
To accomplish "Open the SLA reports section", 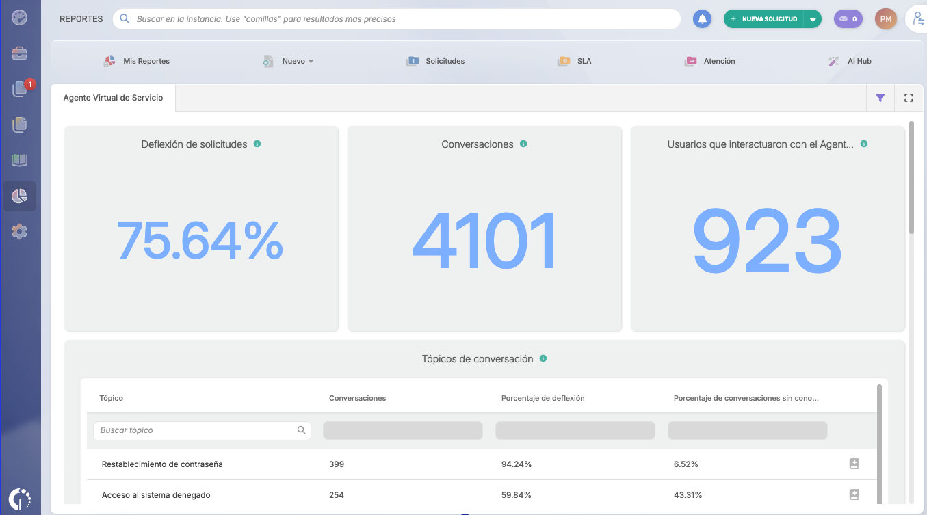I will 574,61.
